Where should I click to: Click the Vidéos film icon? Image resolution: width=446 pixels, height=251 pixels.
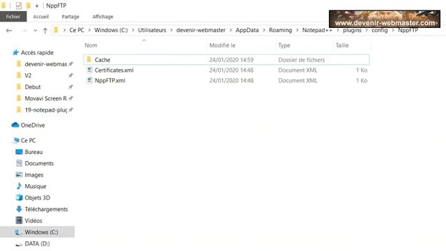[19, 220]
